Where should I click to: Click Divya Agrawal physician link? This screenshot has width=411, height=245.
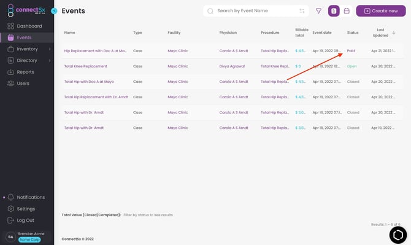pos(232,66)
